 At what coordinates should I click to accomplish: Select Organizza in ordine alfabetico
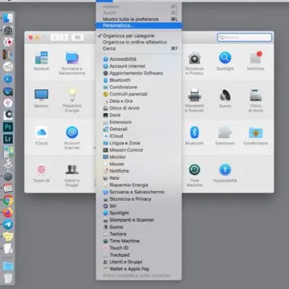click(139, 42)
